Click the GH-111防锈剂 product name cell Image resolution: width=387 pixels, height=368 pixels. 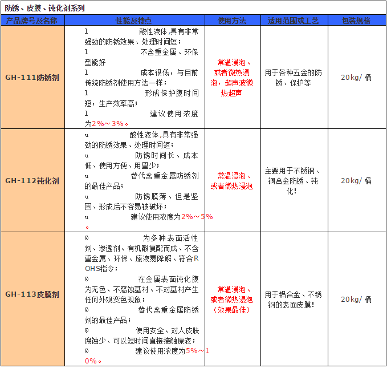[x=32, y=78]
